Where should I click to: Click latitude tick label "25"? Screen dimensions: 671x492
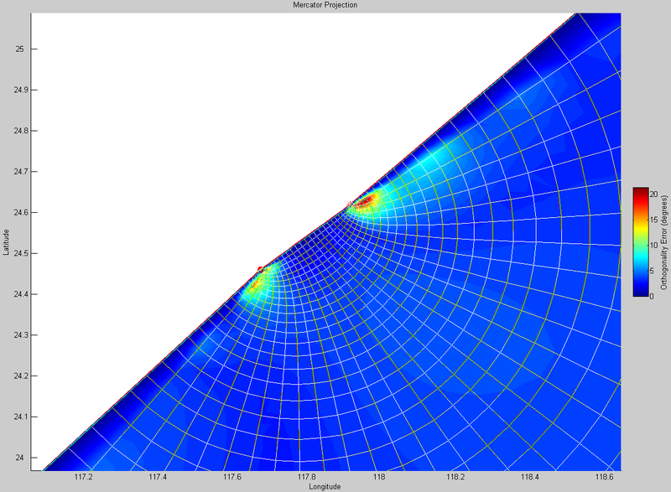coord(19,49)
